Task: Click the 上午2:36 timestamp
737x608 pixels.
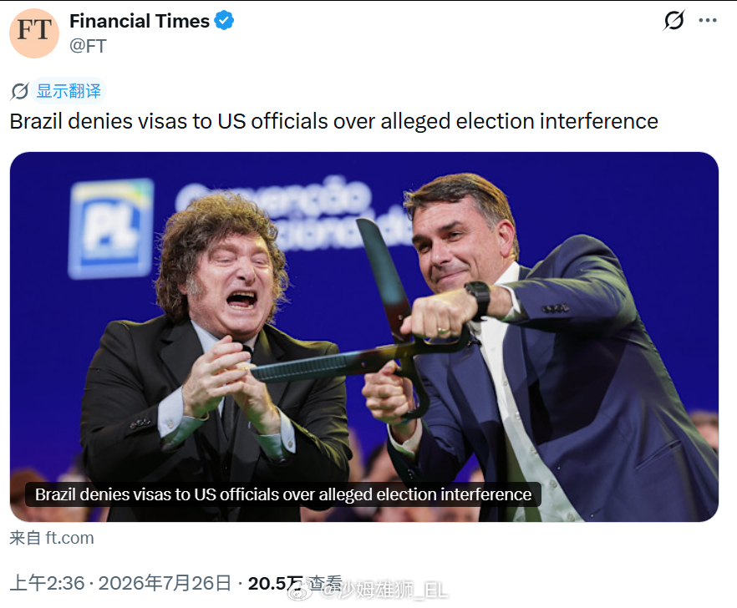Action: tap(47, 583)
